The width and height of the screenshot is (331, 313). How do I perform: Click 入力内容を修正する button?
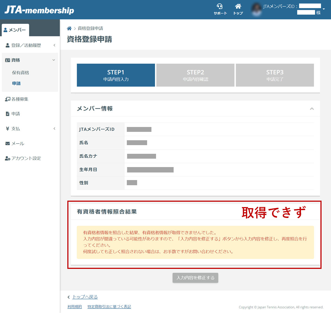click(x=195, y=278)
